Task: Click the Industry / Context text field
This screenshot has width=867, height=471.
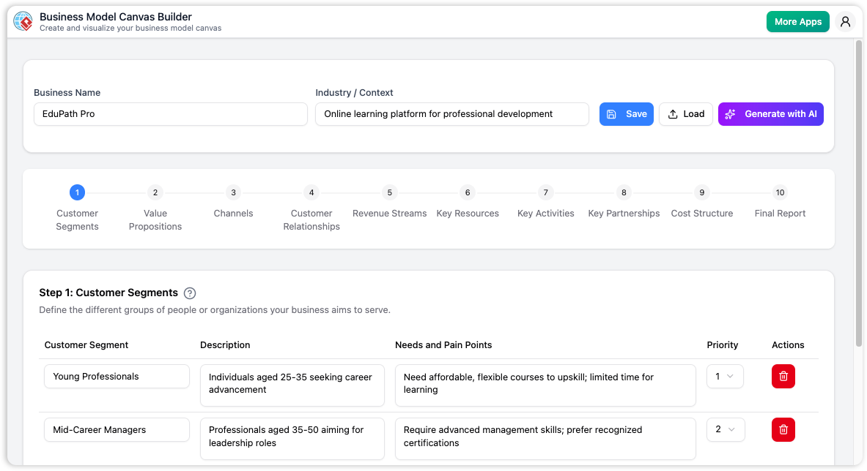Action: point(451,114)
